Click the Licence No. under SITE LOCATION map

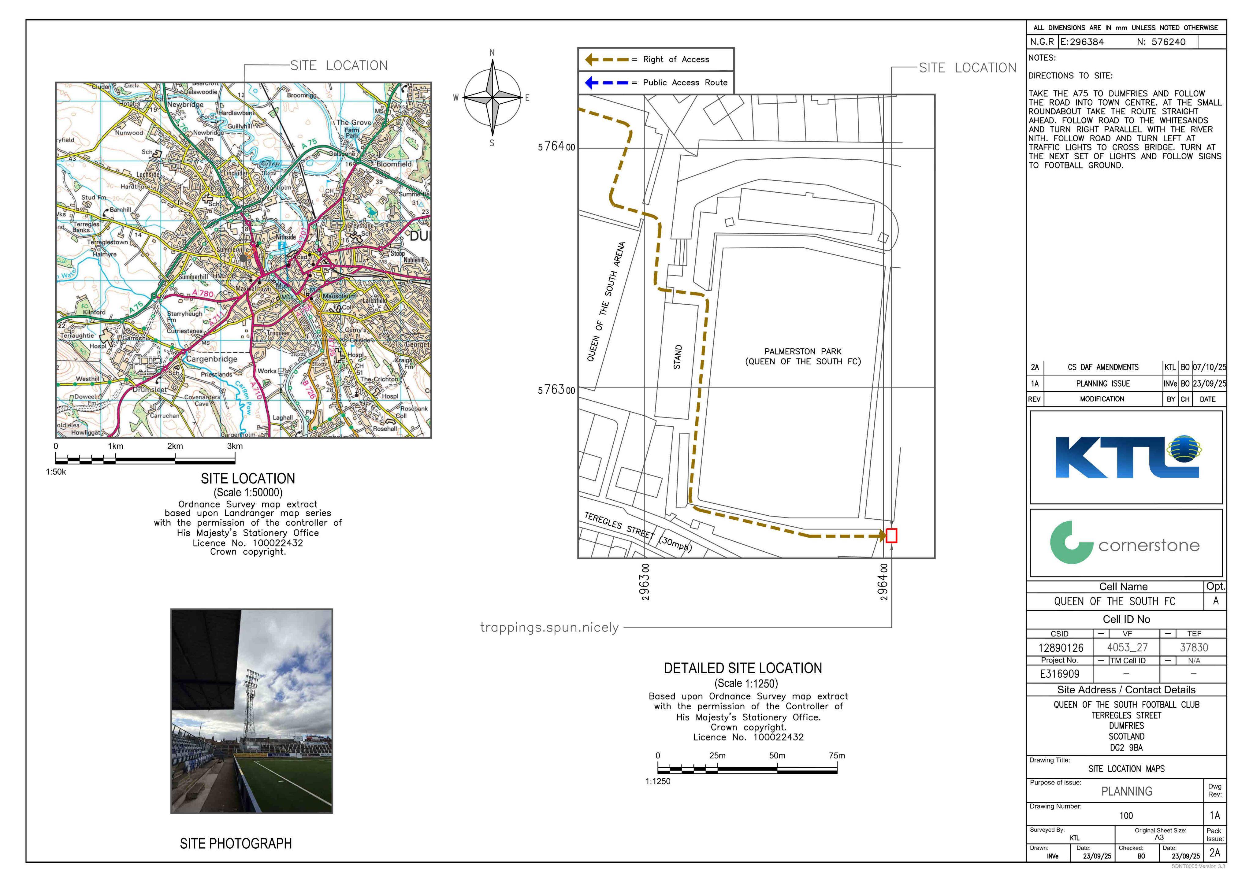click(x=248, y=543)
